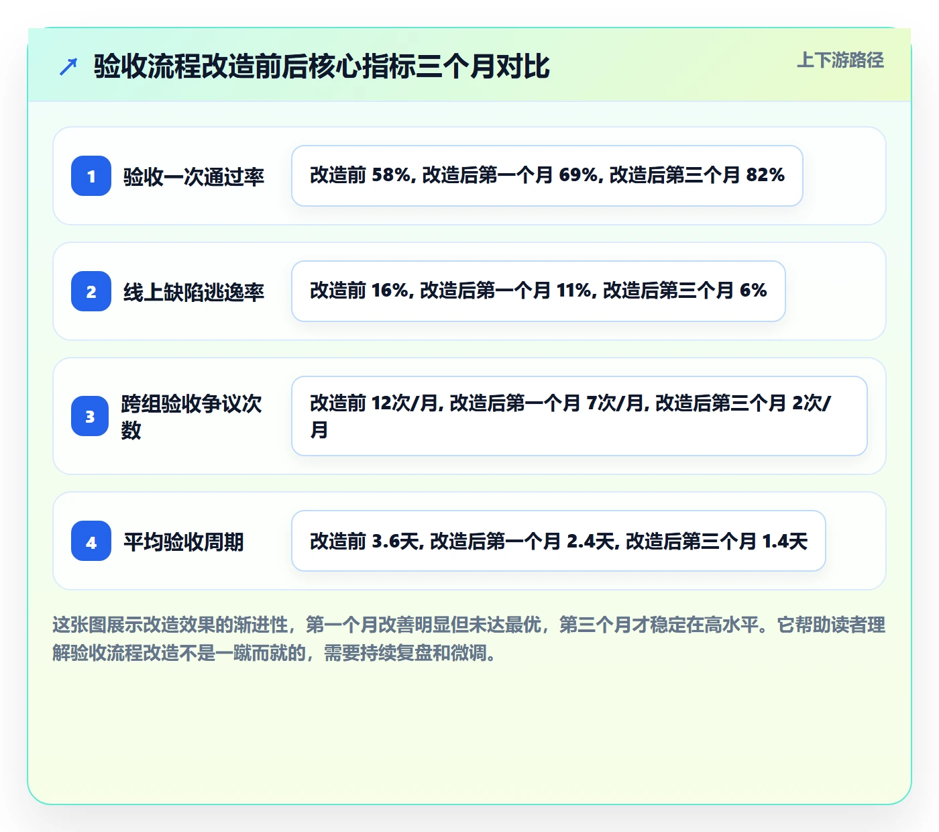Screen dimensions: 939x832
Task: Click the 平均验收周期 label
Action: coord(184,541)
